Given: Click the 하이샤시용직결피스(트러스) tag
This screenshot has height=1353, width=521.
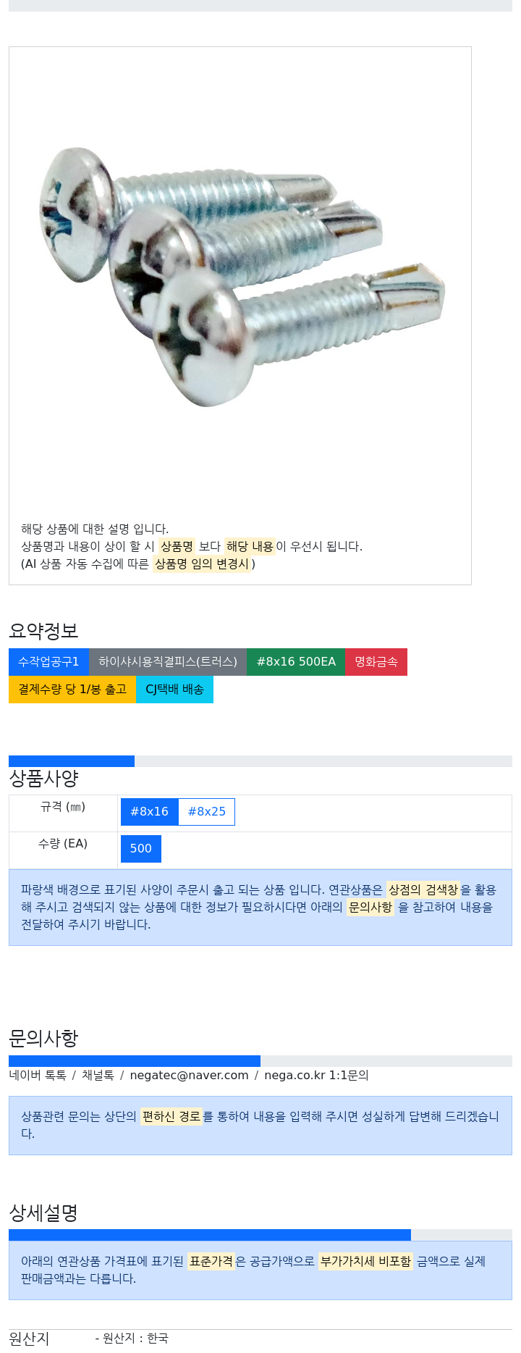Looking at the screenshot, I should click(x=168, y=662).
